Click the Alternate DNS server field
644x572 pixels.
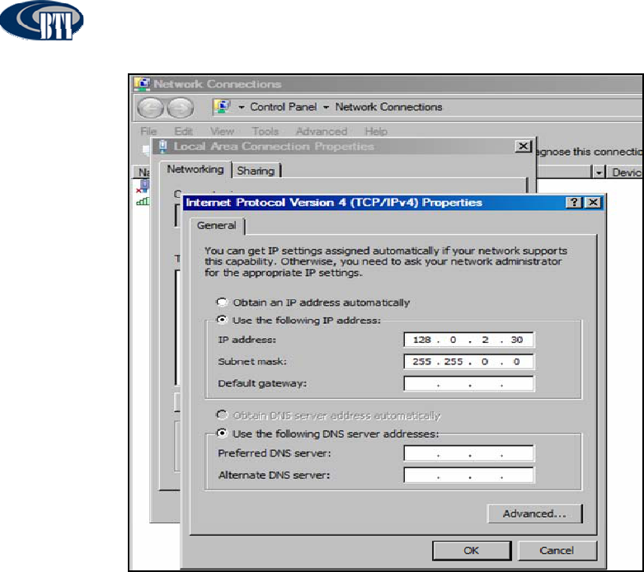468,475
